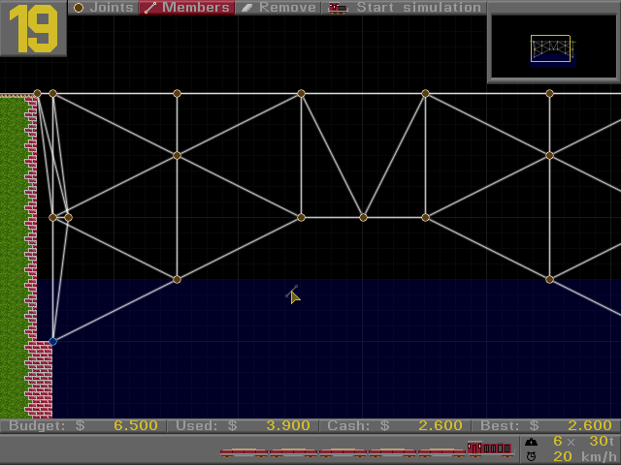
Task: Click the top-left joint on the grass edge
Action: coord(37,93)
